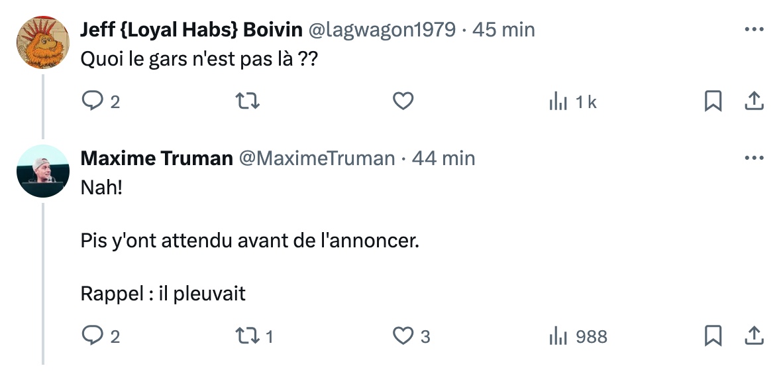Image resolution: width=783 pixels, height=374 pixels.
Task: Reply to Maxime Truman's tweet
Action: point(100,336)
